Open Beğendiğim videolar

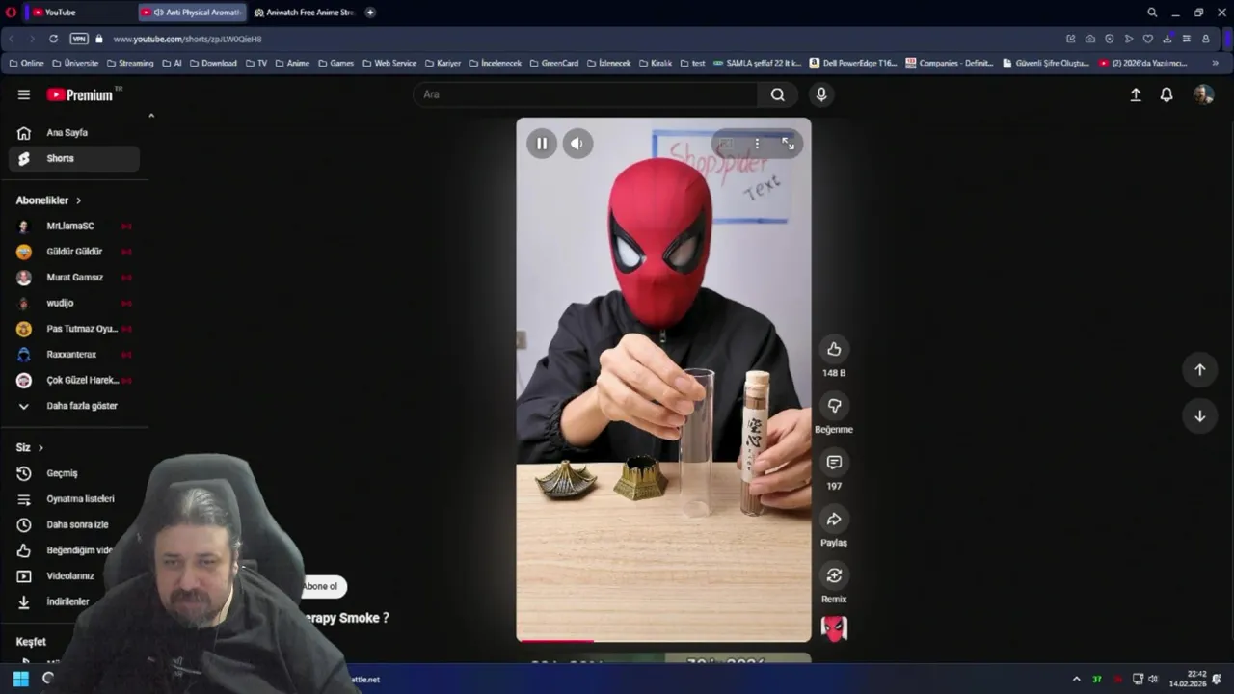pyautogui.click(x=66, y=550)
